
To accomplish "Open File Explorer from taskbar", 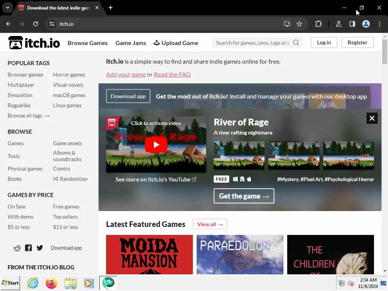I will tap(70, 283).
